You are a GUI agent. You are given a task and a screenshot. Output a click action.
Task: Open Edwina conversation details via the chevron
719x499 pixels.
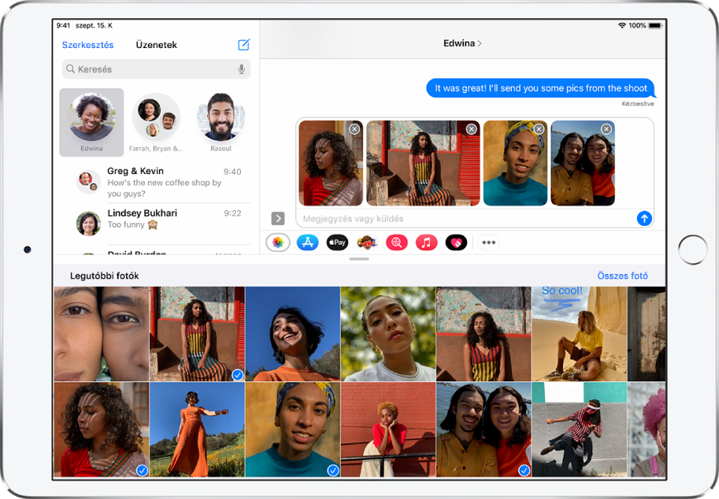478,43
